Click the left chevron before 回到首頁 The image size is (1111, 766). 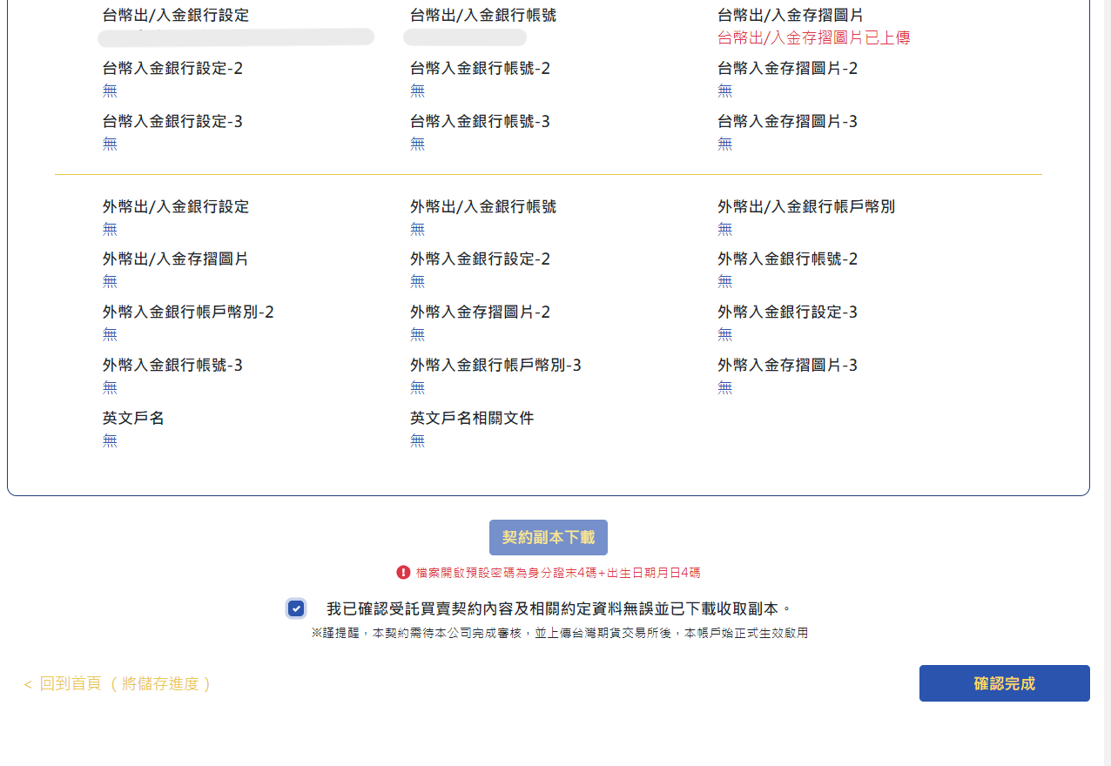(x=28, y=685)
